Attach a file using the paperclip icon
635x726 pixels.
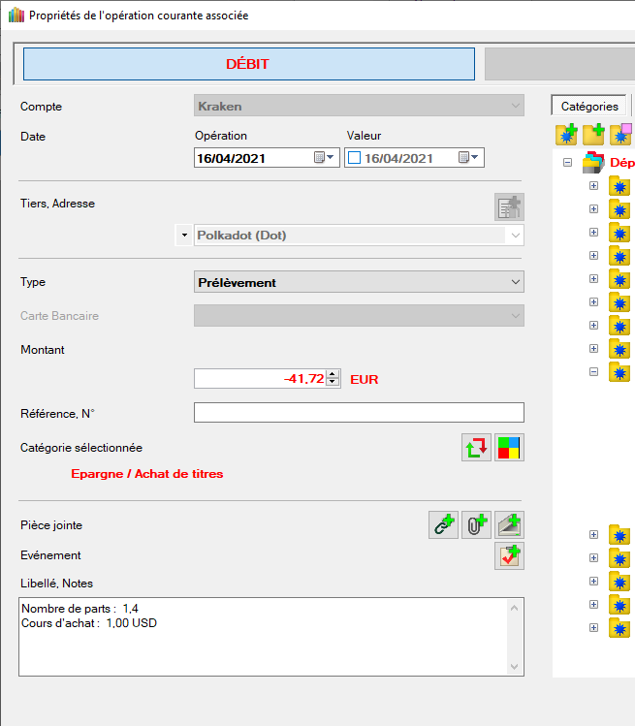point(476,525)
